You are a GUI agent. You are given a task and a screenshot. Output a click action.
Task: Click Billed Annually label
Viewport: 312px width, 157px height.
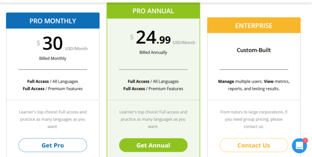tap(153, 52)
